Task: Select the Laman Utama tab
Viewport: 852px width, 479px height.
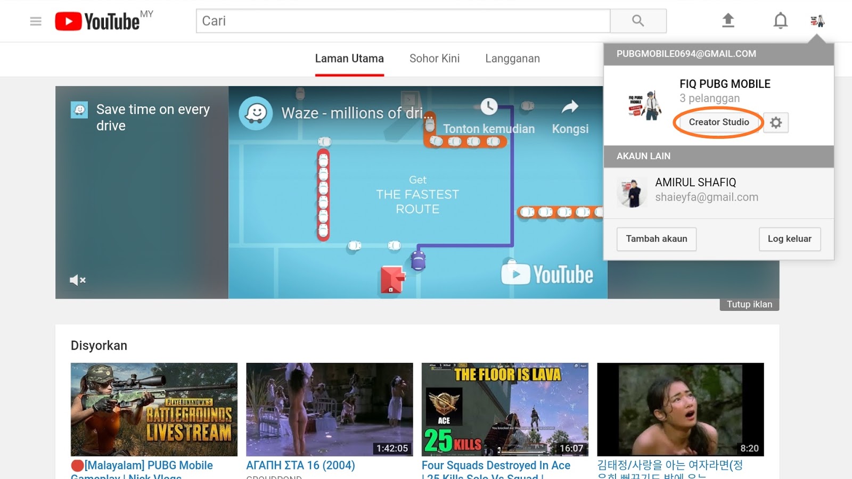Action: tap(349, 59)
